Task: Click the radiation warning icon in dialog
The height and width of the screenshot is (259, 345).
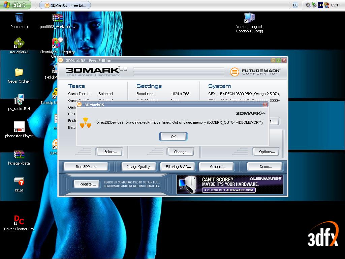Action: click(x=85, y=123)
